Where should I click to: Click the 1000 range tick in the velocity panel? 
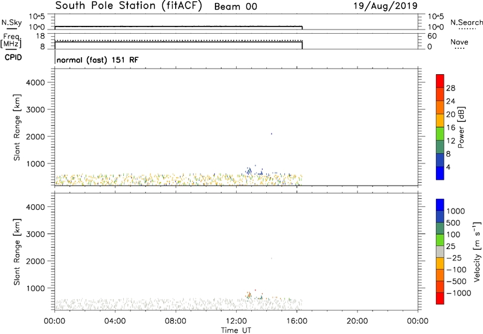click(36, 288)
